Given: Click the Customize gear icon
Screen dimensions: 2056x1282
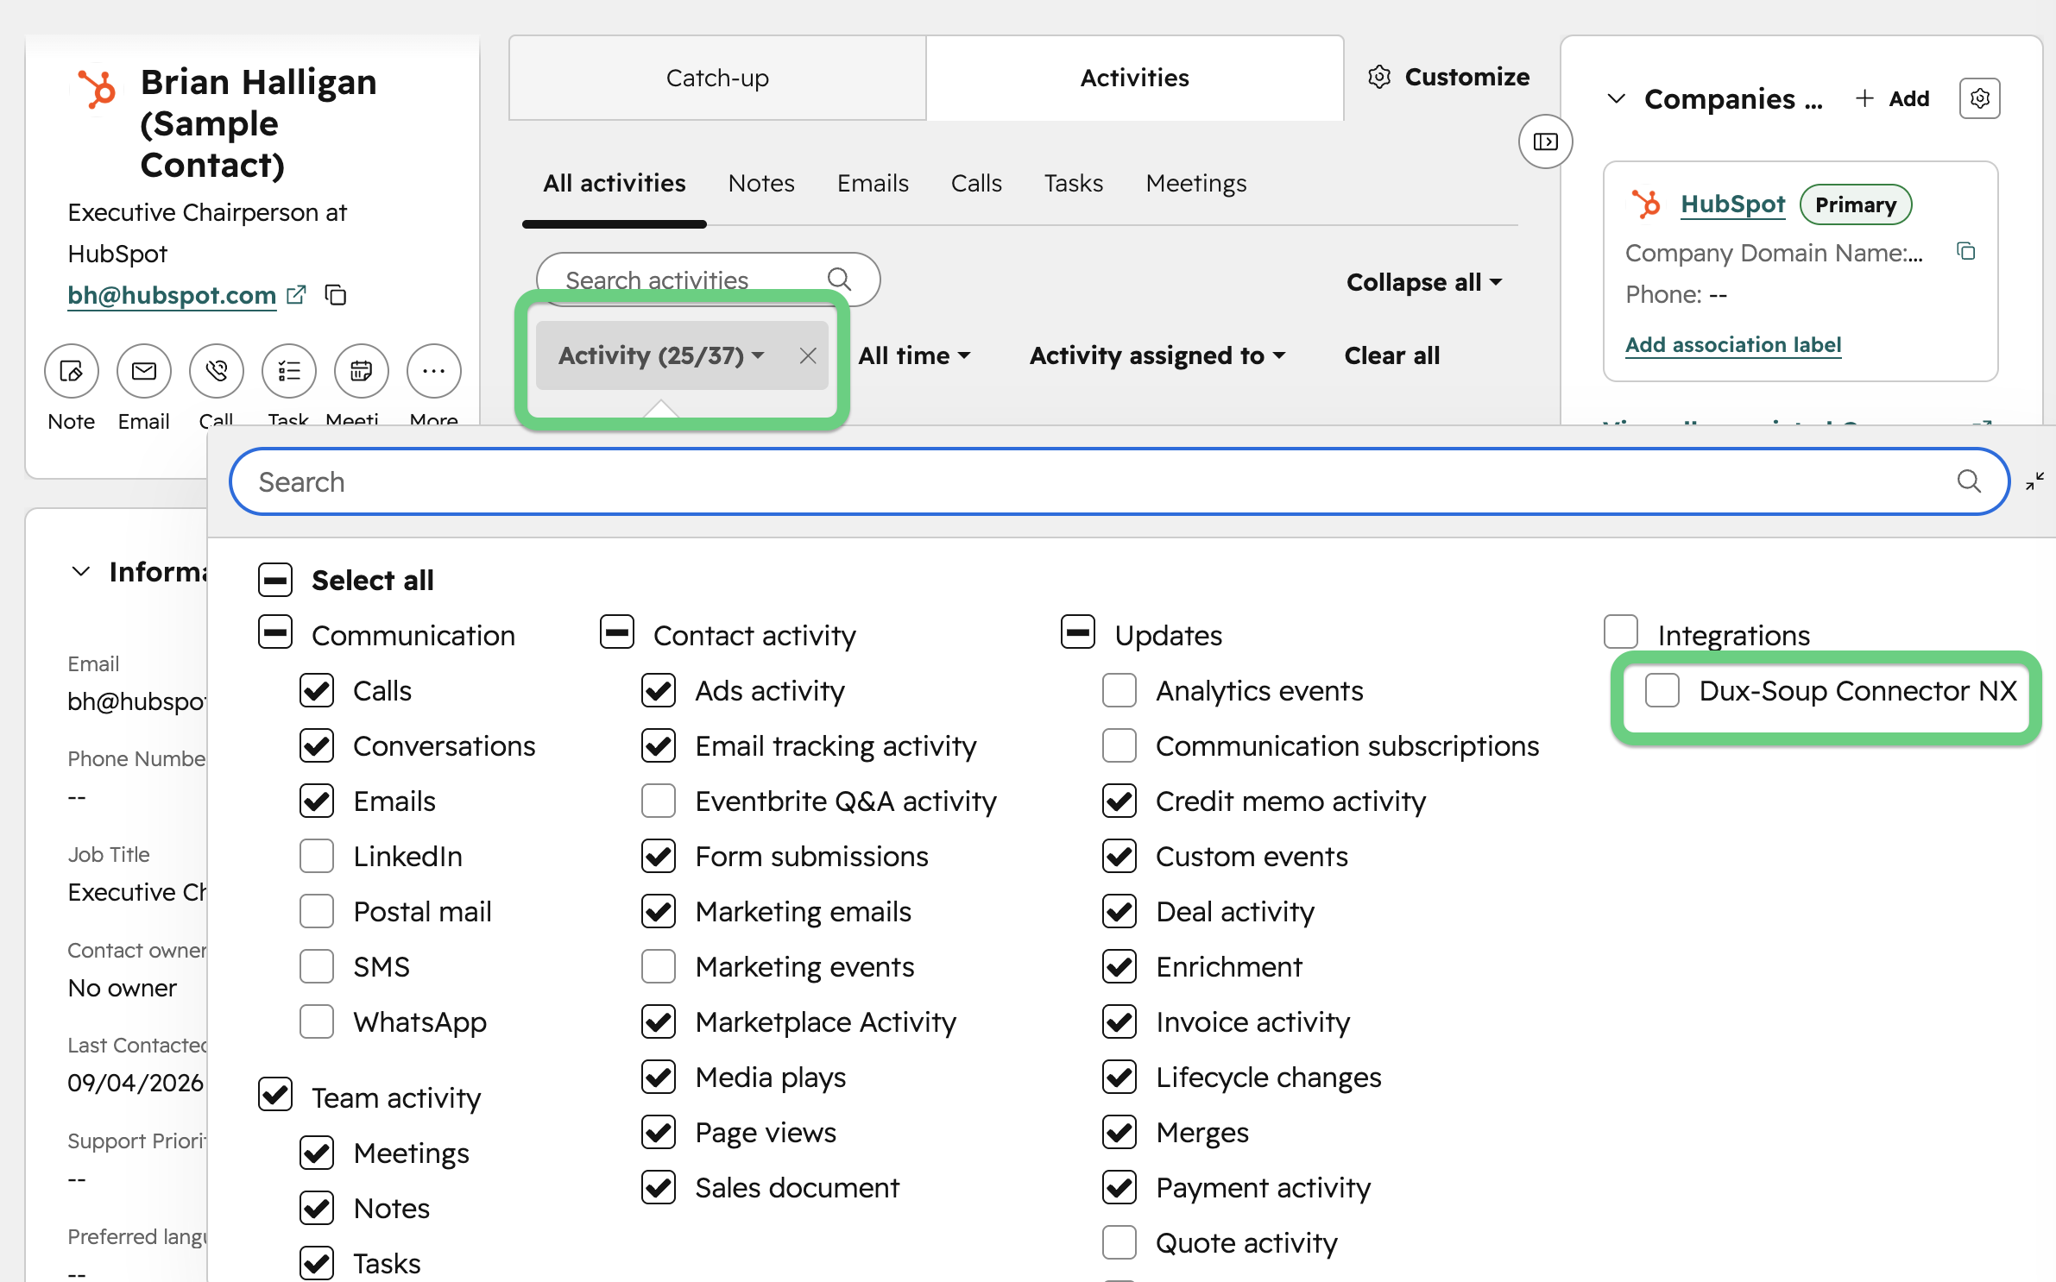Looking at the screenshot, I should tap(1379, 77).
